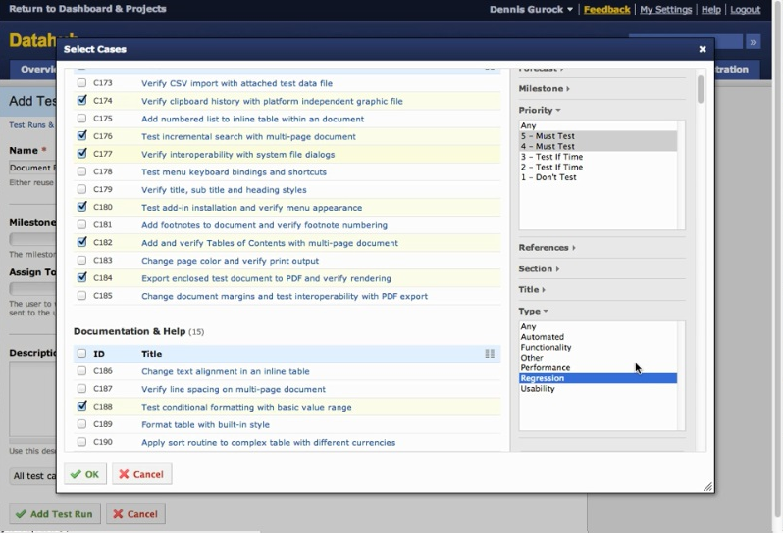
Task: Check the box for case C183
Action: click(x=81, y=260)
